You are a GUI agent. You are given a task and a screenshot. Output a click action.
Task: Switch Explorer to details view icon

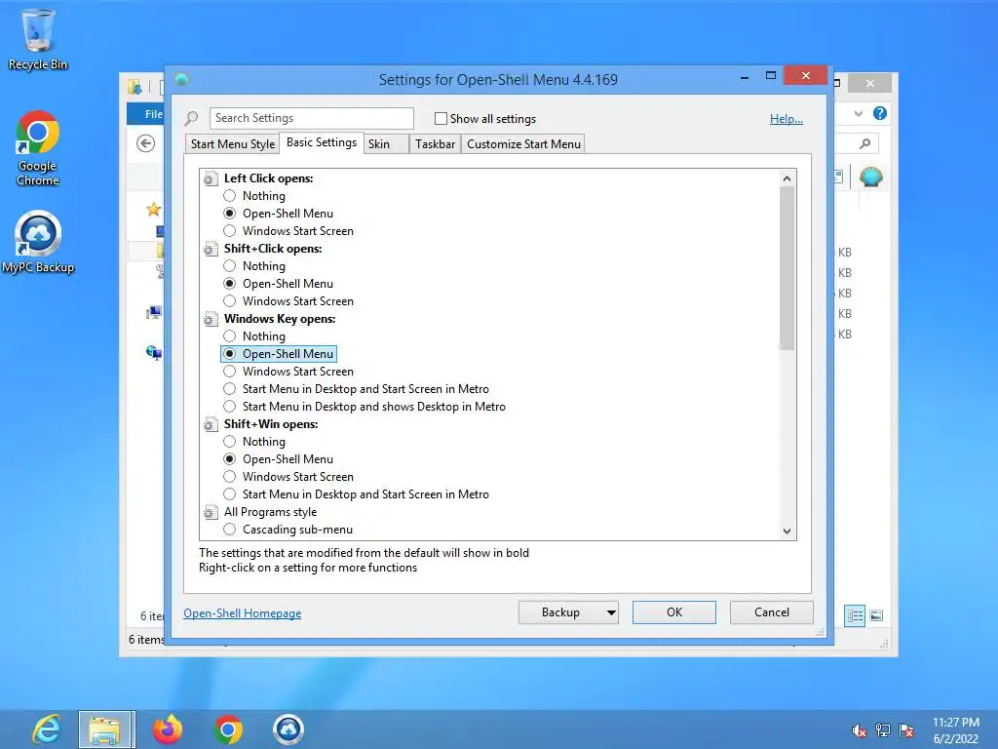[855, 616]
